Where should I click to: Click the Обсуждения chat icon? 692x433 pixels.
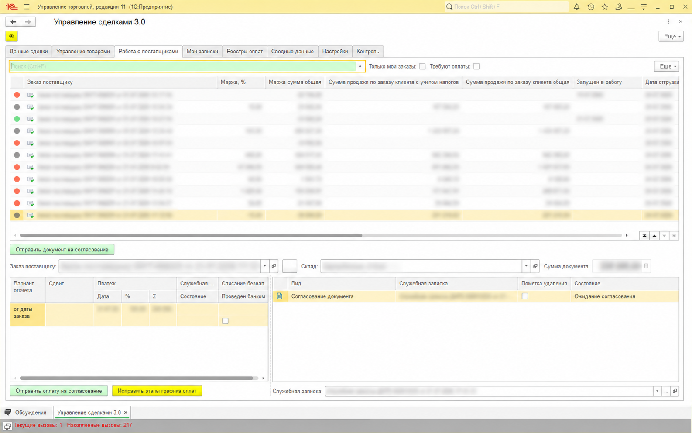click(8, 412)
